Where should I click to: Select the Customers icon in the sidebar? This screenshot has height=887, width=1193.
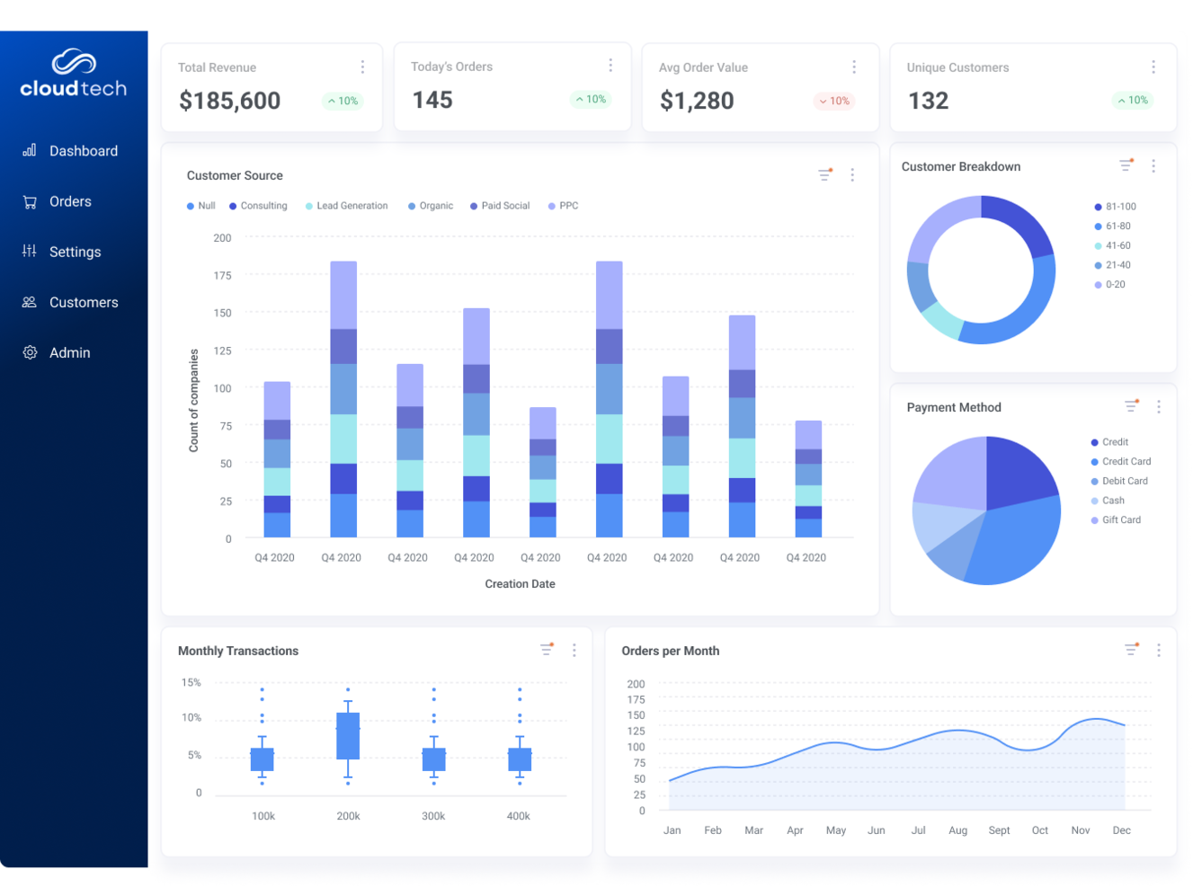click(x=29, y=302)
